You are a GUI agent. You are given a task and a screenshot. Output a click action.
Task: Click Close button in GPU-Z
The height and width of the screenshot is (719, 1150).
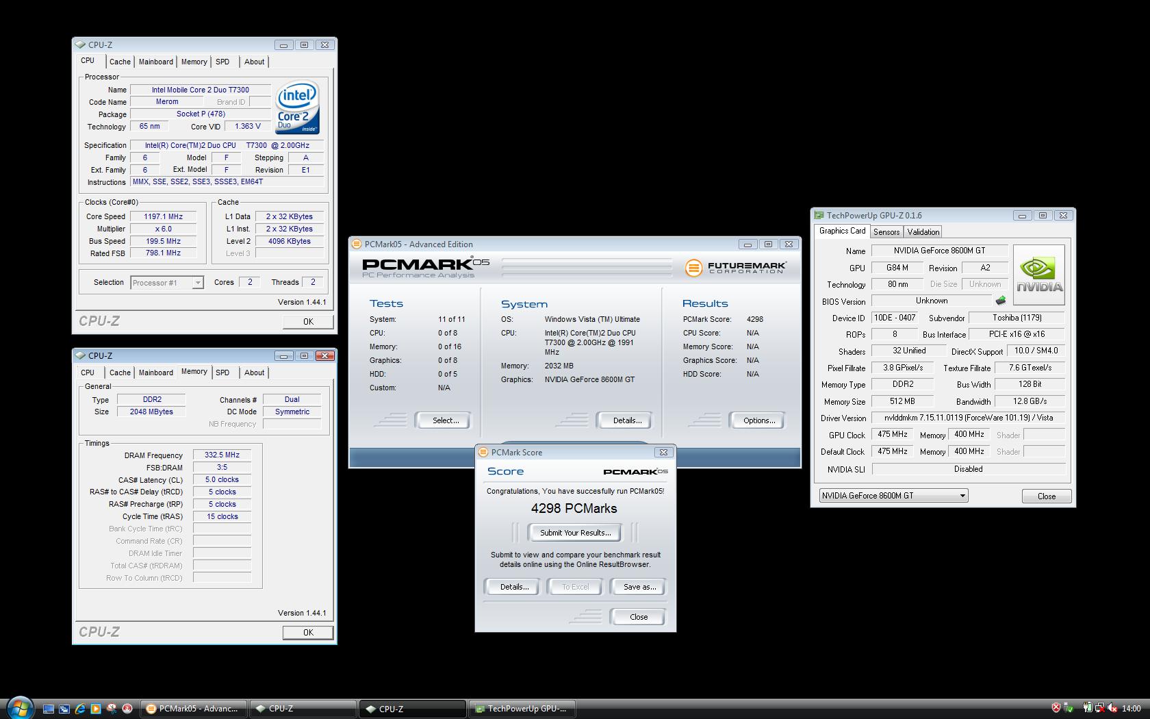tap(1046, 496)
